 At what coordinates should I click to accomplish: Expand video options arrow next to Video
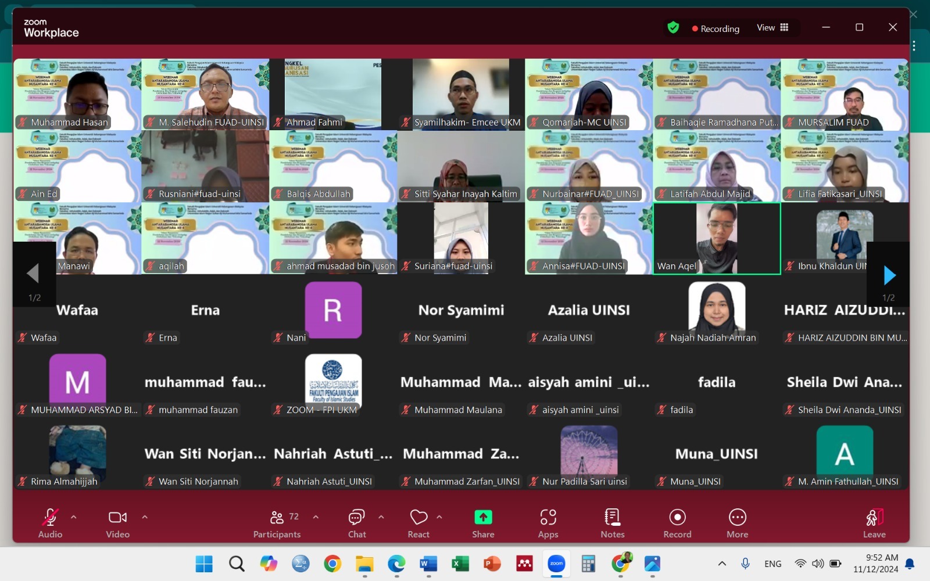(x=145, y=517)
